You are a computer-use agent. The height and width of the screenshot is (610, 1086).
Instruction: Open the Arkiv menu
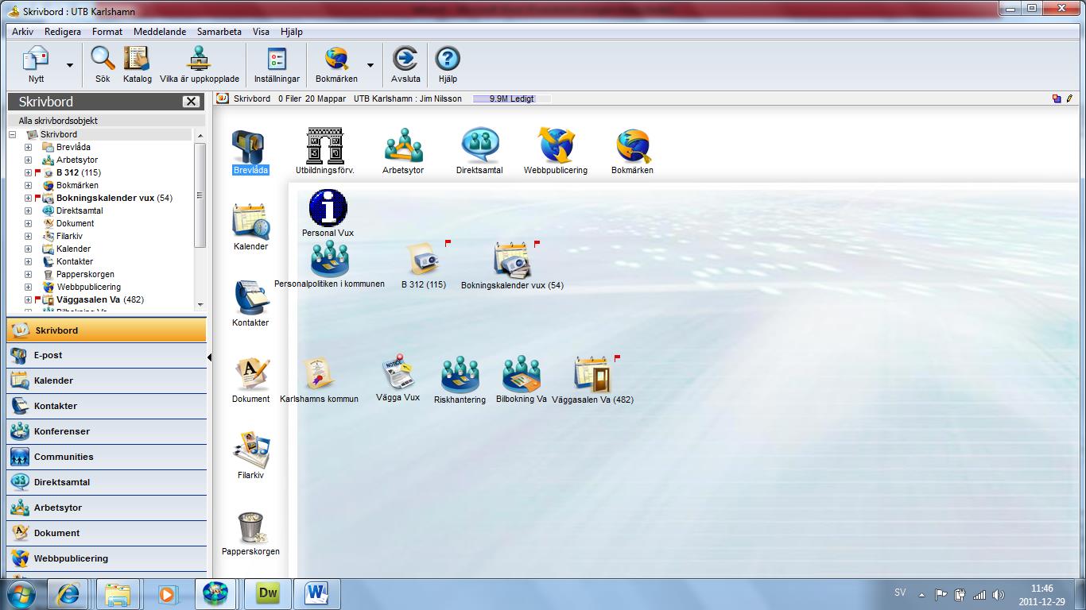pos(22,32)
